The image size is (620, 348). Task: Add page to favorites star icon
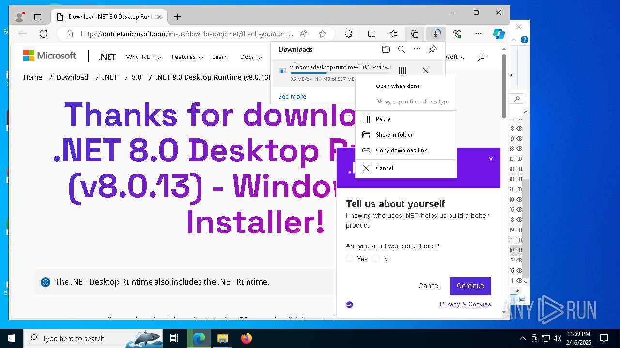coord(323,34)
